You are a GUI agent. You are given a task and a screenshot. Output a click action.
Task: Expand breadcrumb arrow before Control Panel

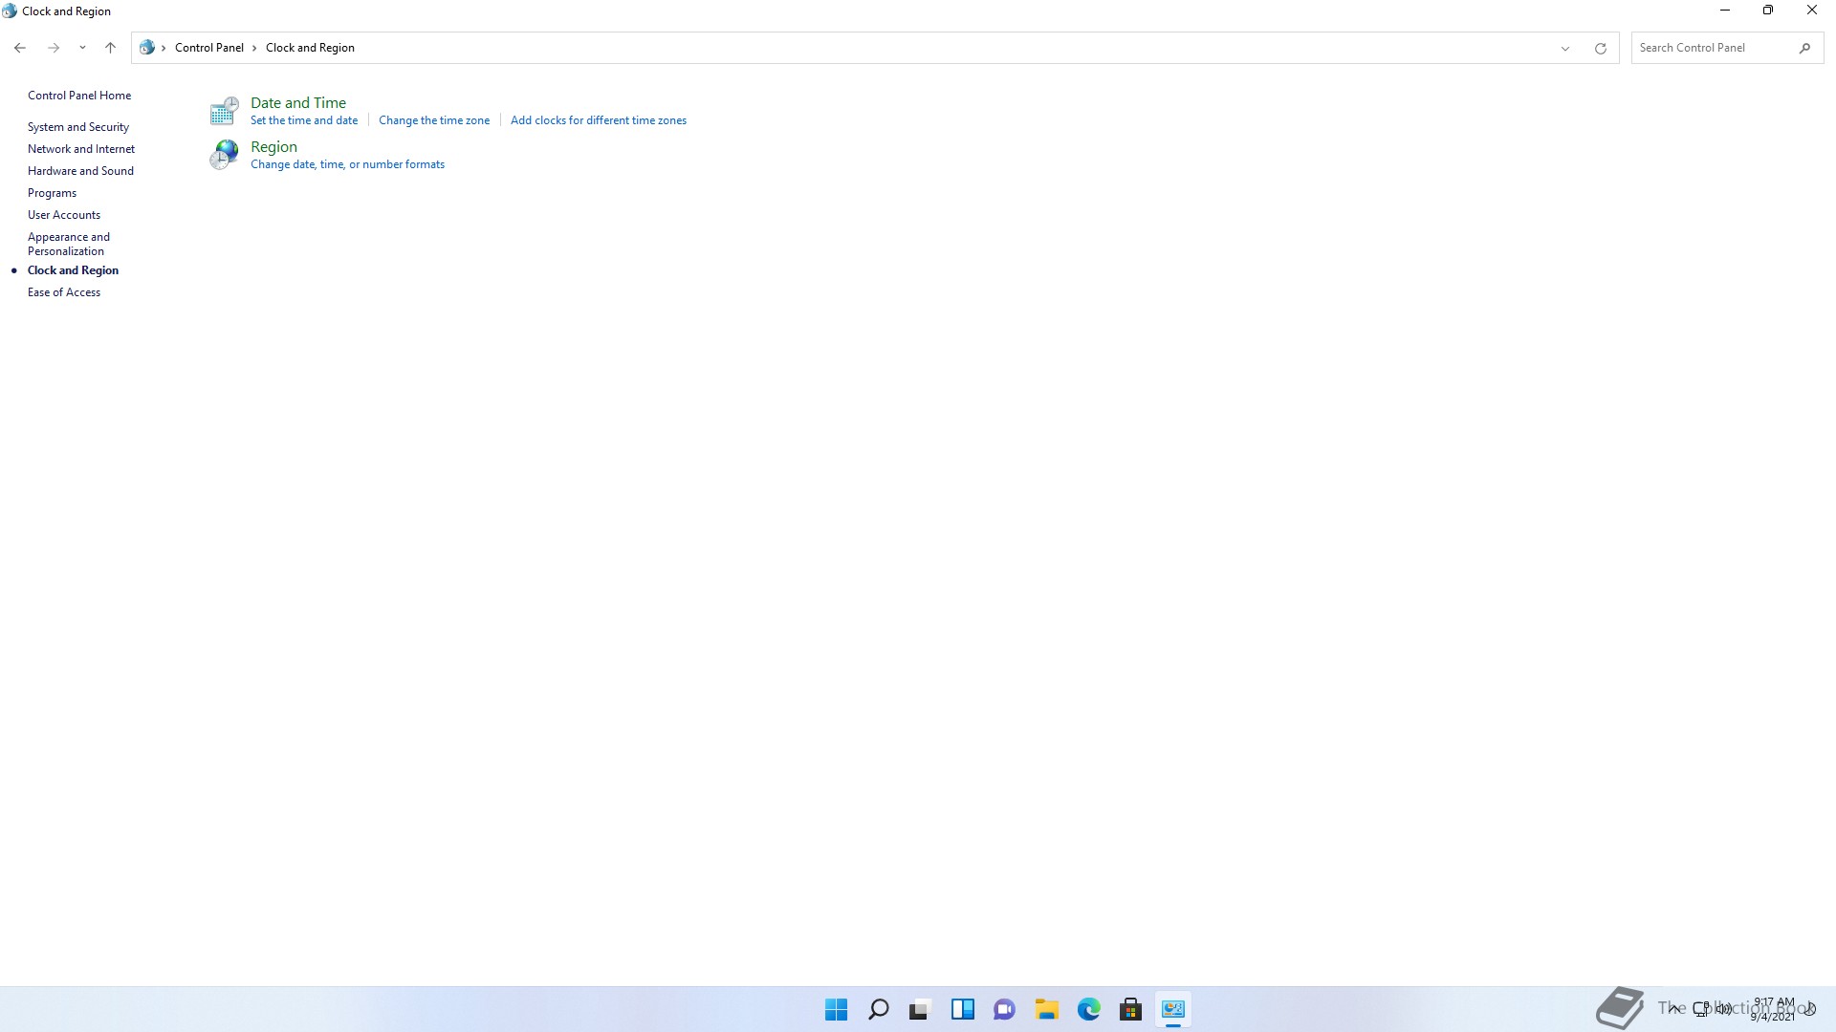164,48
